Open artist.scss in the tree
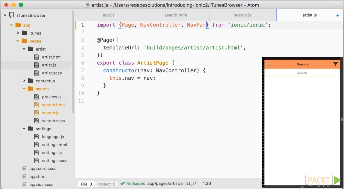Screen dimensions: 344x189 [x=52, y=73]
